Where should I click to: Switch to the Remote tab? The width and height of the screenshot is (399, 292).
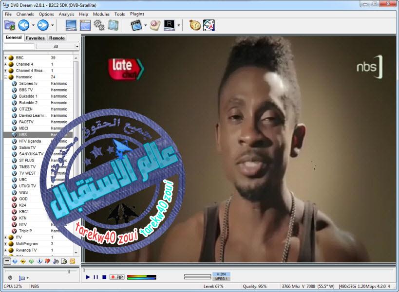coord(57,38)
